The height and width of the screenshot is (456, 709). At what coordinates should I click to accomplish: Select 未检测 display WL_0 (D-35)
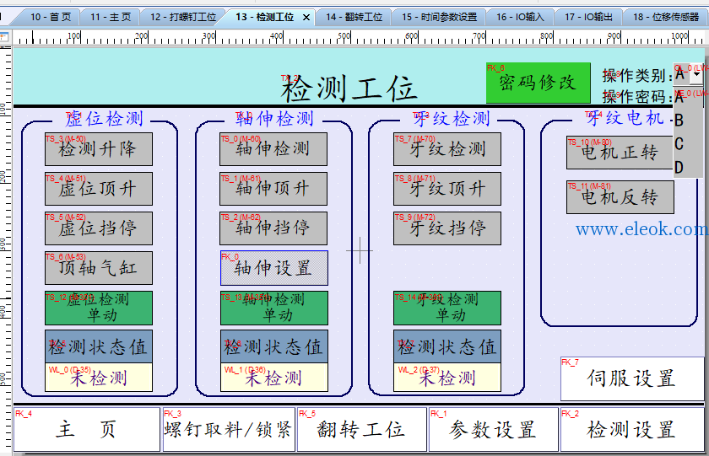tap(99, 378)
